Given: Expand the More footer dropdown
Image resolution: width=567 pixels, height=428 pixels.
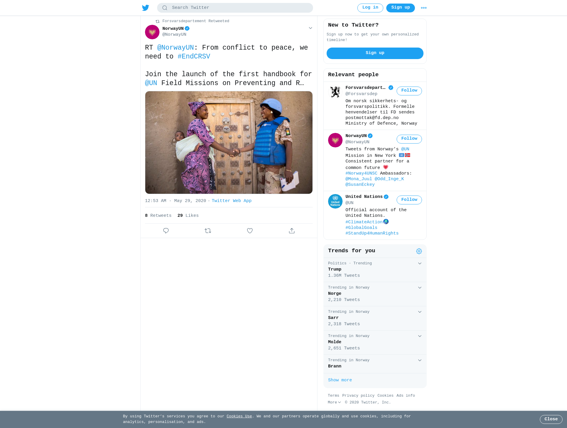Looking at the screenshot, I should point(334,402).
